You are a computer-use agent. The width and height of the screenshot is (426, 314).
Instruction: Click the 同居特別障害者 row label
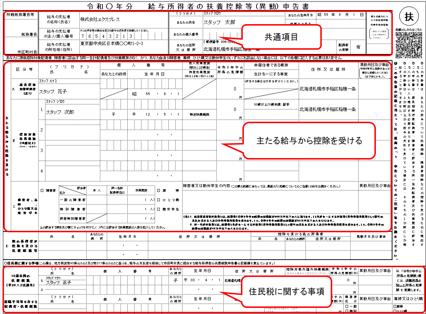click(73, 219)
